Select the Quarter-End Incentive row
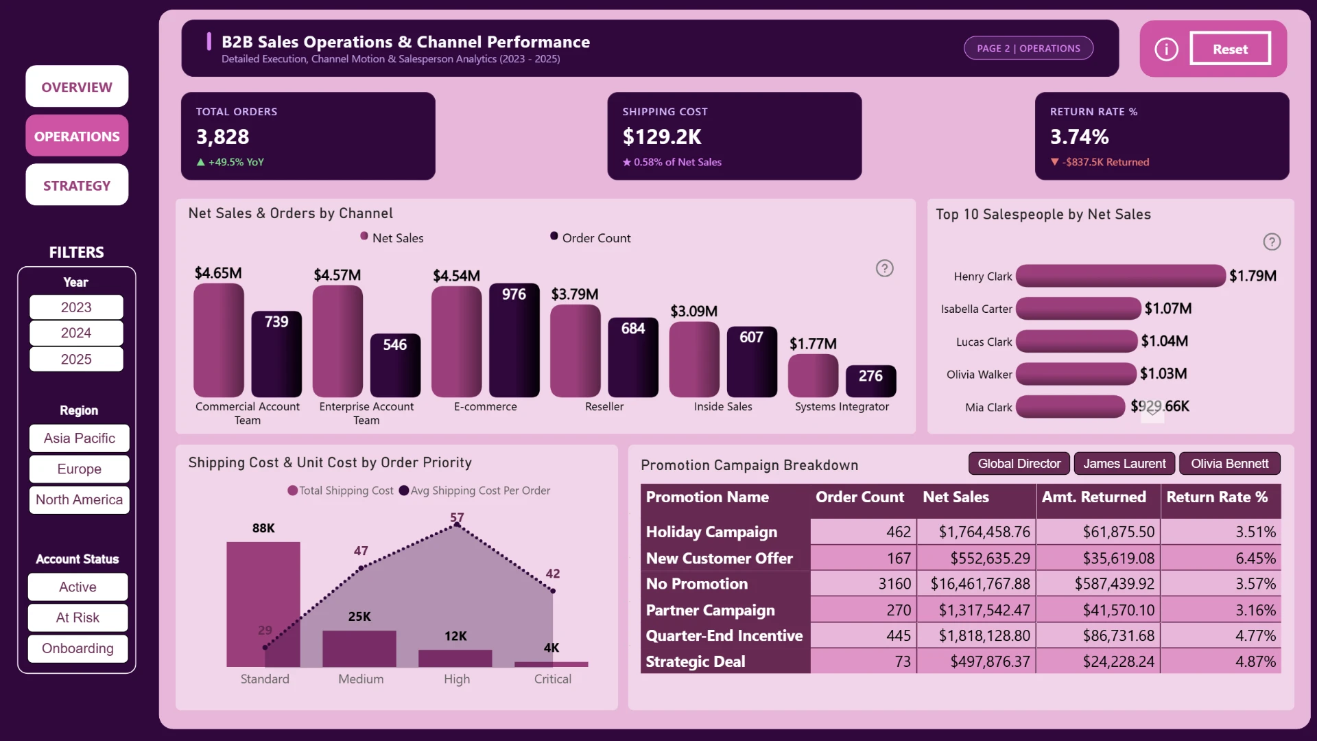 tap(960, 636)
